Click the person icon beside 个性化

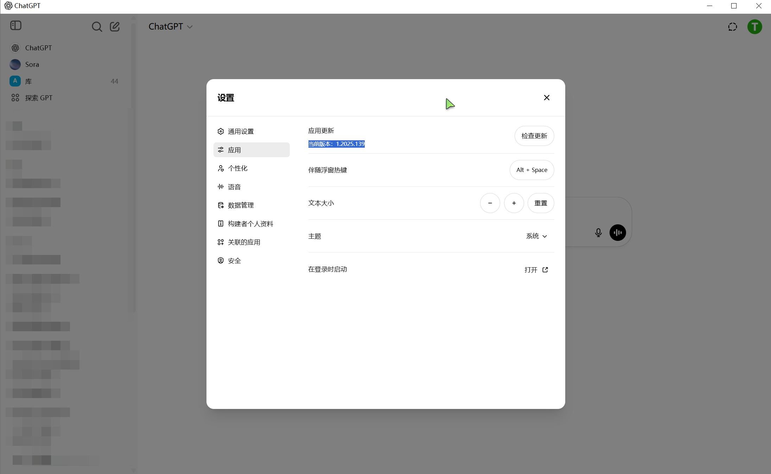point(221,168)
